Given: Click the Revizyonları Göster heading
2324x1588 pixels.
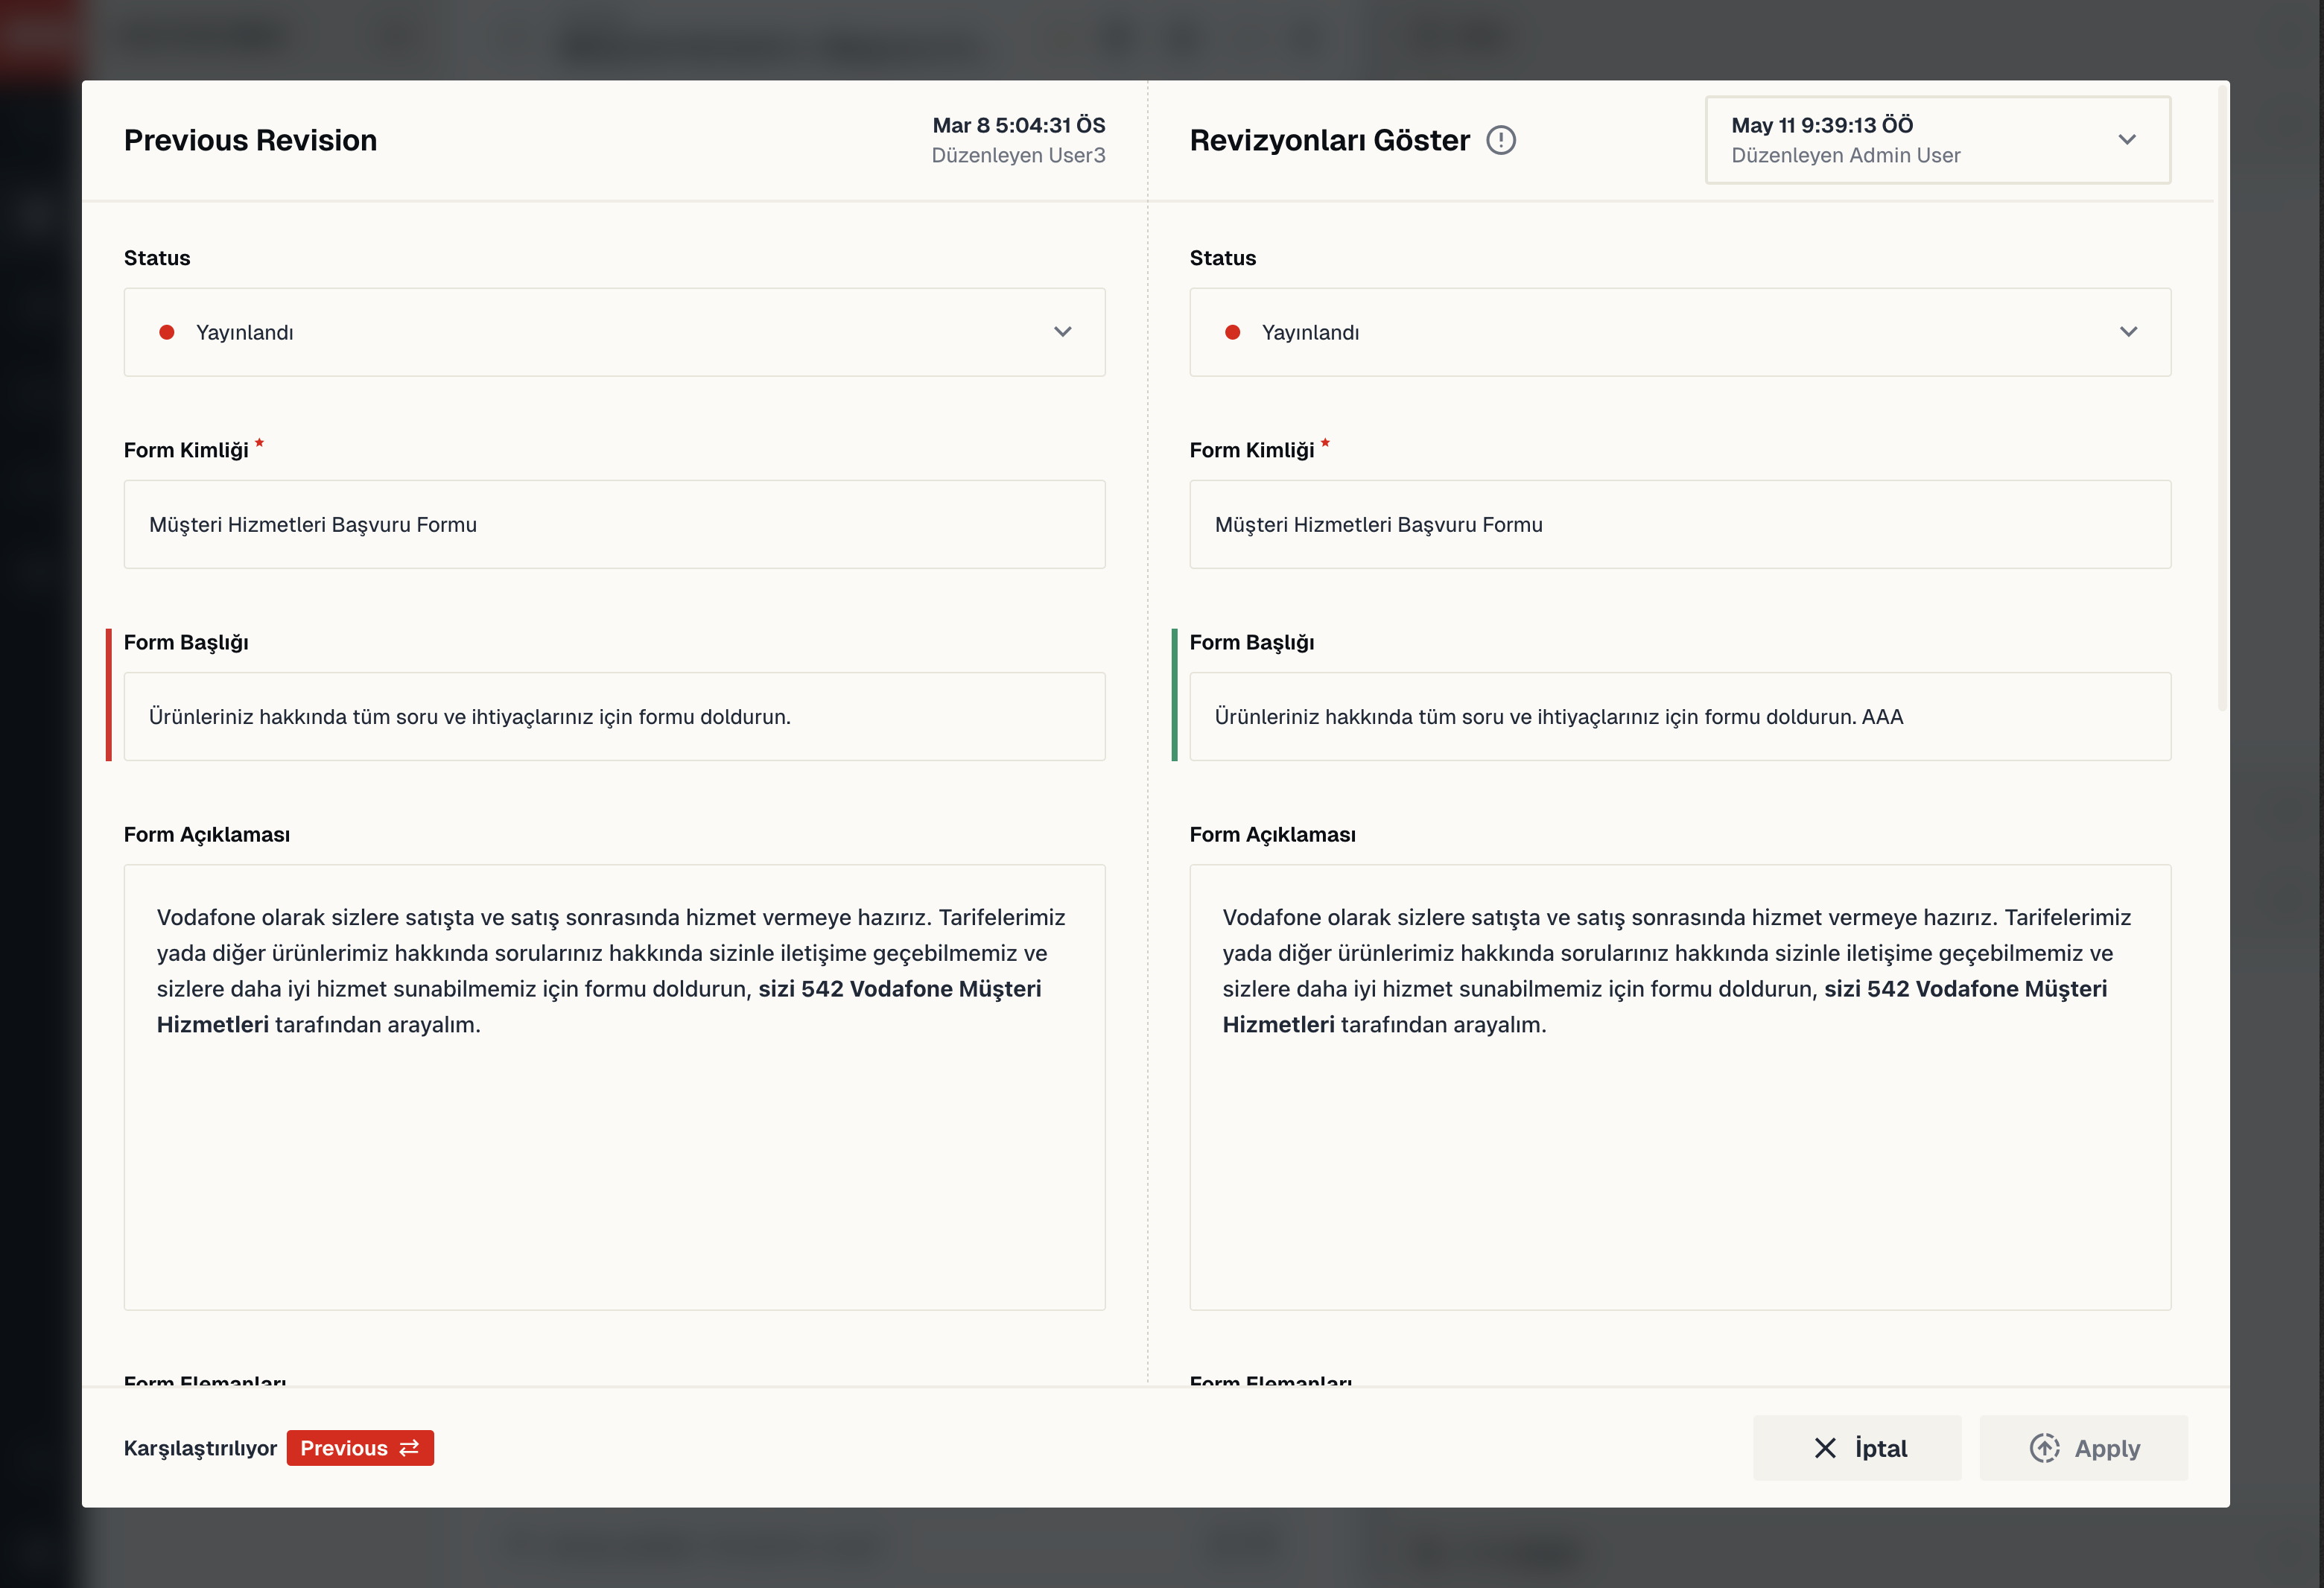Looking at the screenshot, I should click(x=1330, y=140).
